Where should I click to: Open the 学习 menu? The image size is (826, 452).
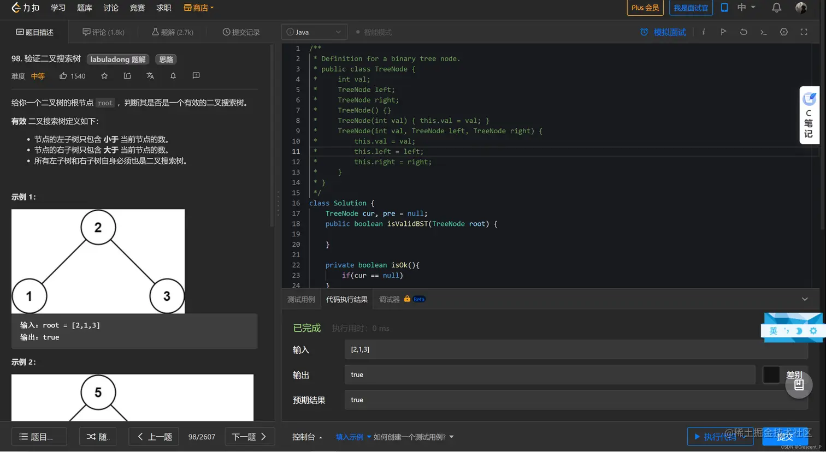[x=58, y=8]
